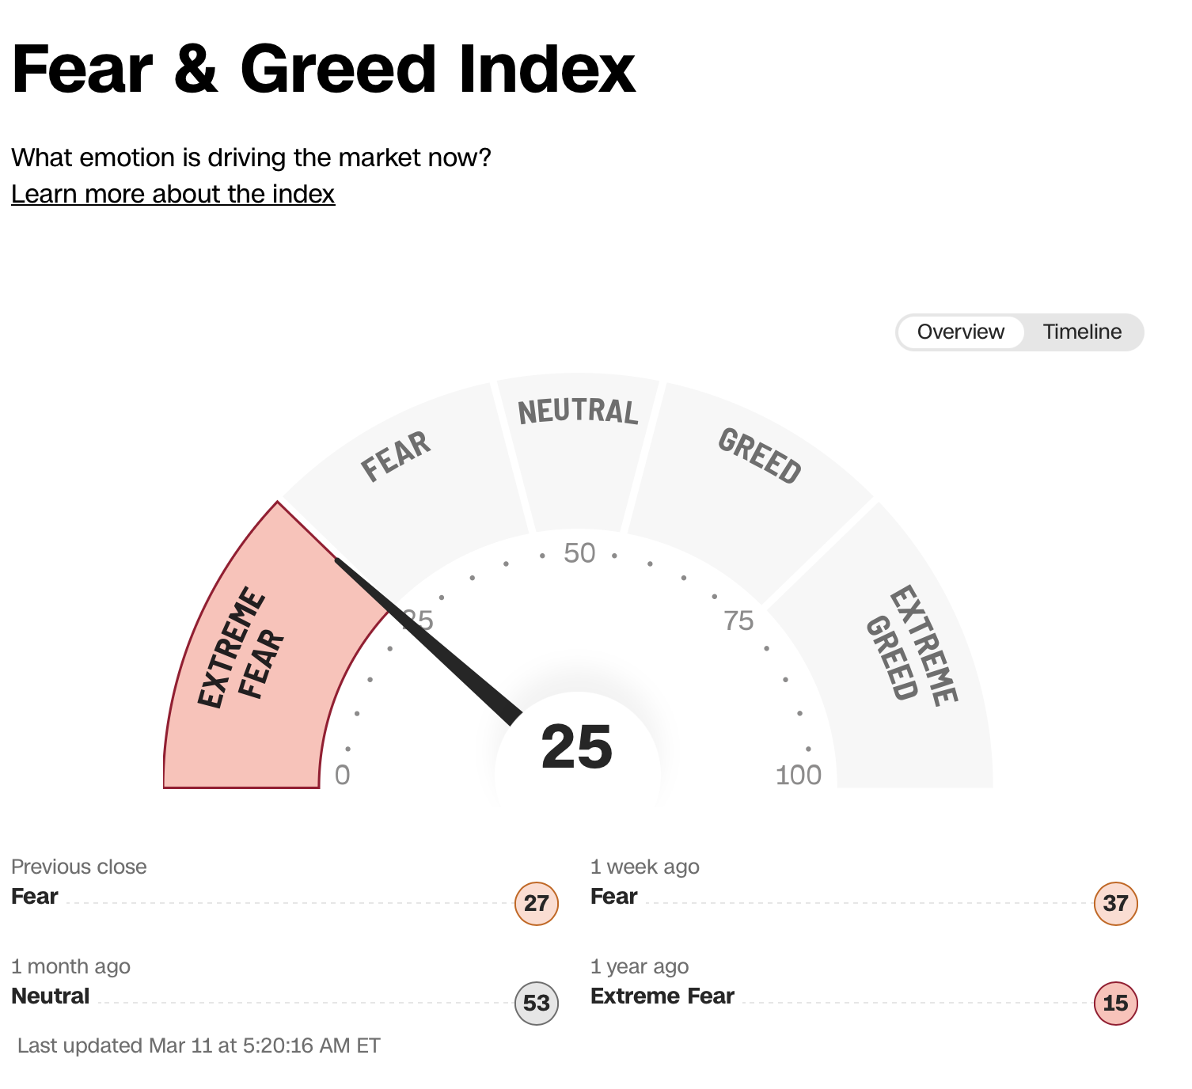Click the 1 year ago Extreme Fear label
The image size is (1192, 1089).
[662, 996]
